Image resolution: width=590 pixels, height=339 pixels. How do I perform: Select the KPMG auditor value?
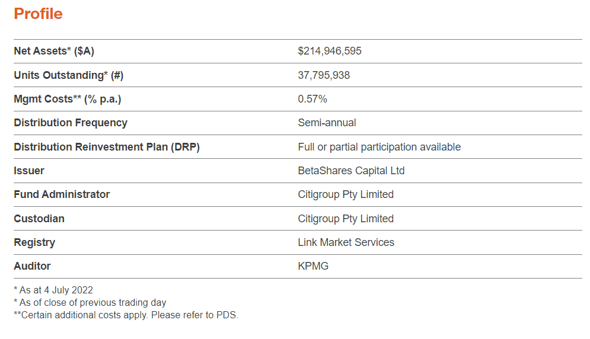pos(313,266)
